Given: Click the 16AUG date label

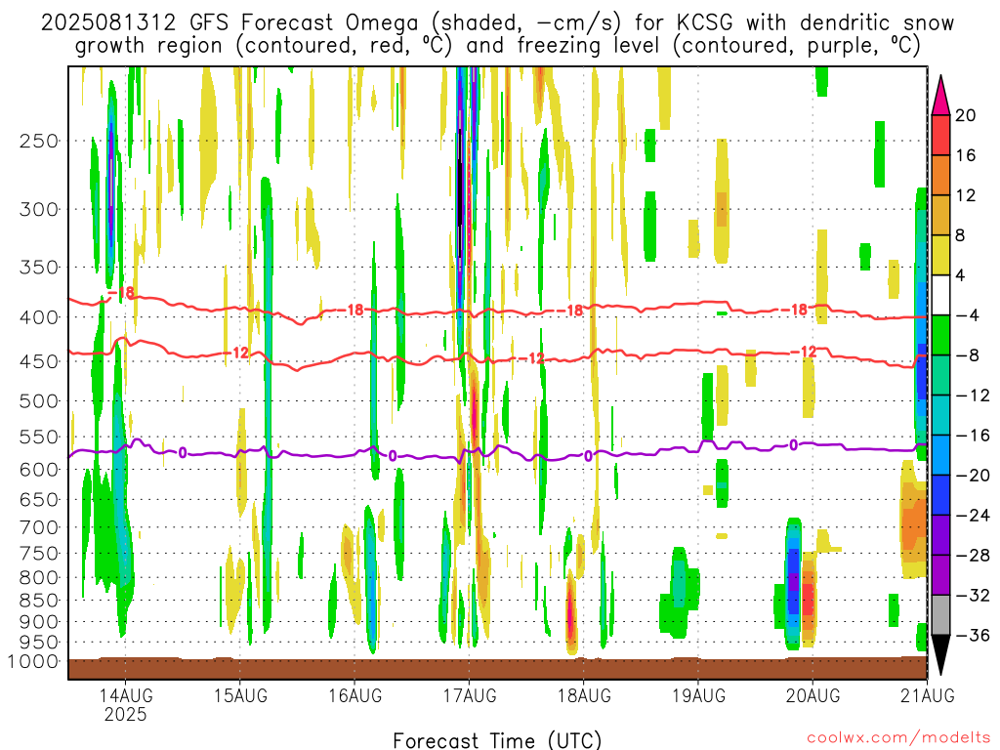Looking at the screenshot, I should click(355, 695).
